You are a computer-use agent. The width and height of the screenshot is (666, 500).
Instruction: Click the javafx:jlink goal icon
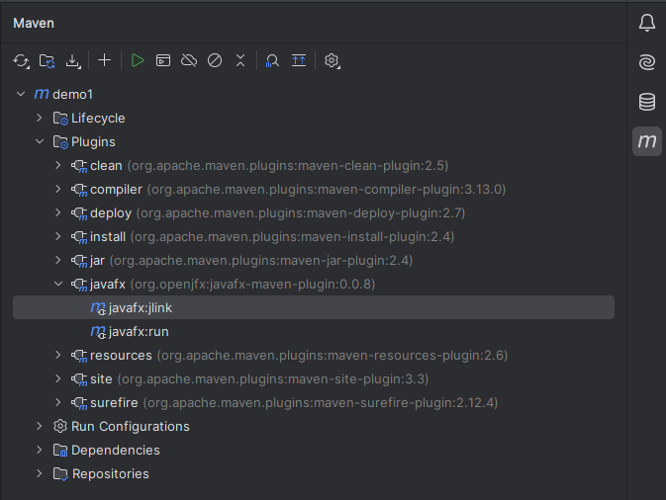click(x=98, y=308)
